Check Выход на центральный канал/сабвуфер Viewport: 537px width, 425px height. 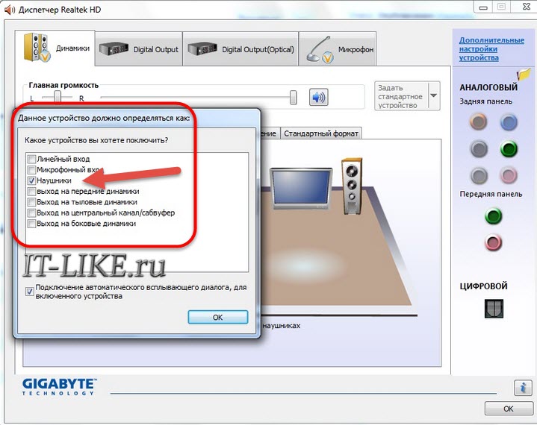coord(31,213)
